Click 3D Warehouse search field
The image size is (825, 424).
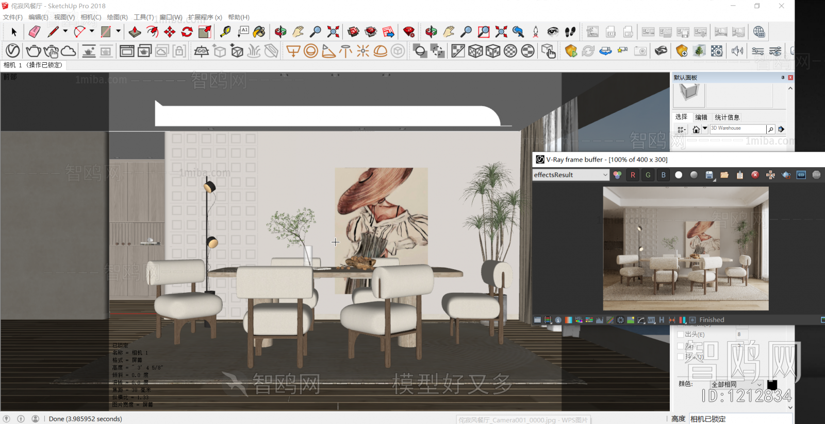click(x=737, y=129)
